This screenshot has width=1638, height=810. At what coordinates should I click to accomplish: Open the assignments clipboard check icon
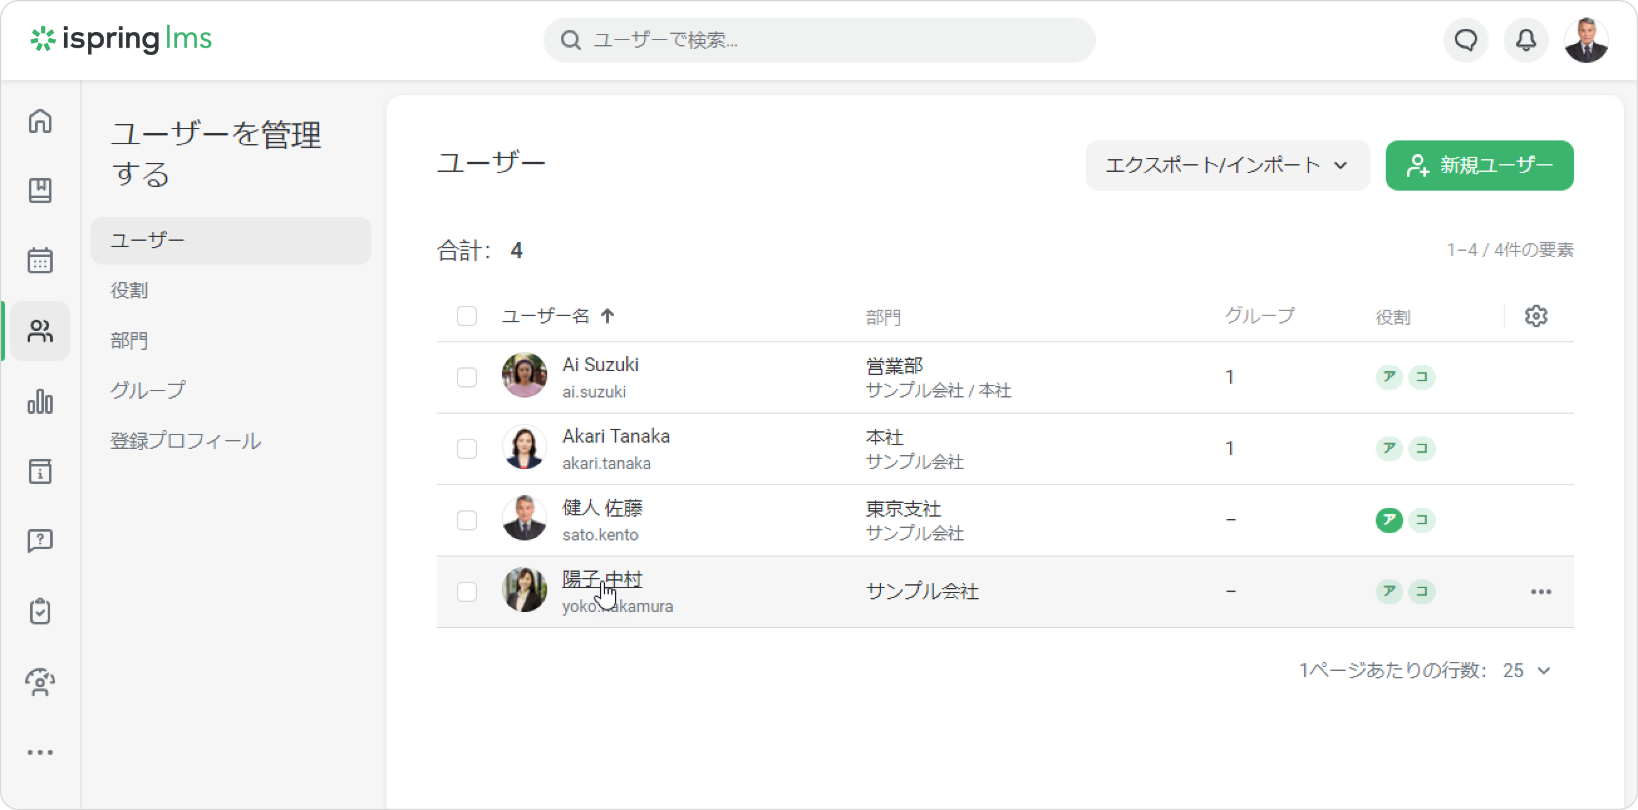coord(40,611)
